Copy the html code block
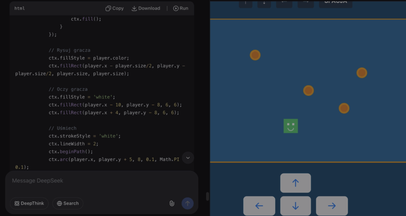The width and height of the screenshot is (406, 216). coord(115,8)
